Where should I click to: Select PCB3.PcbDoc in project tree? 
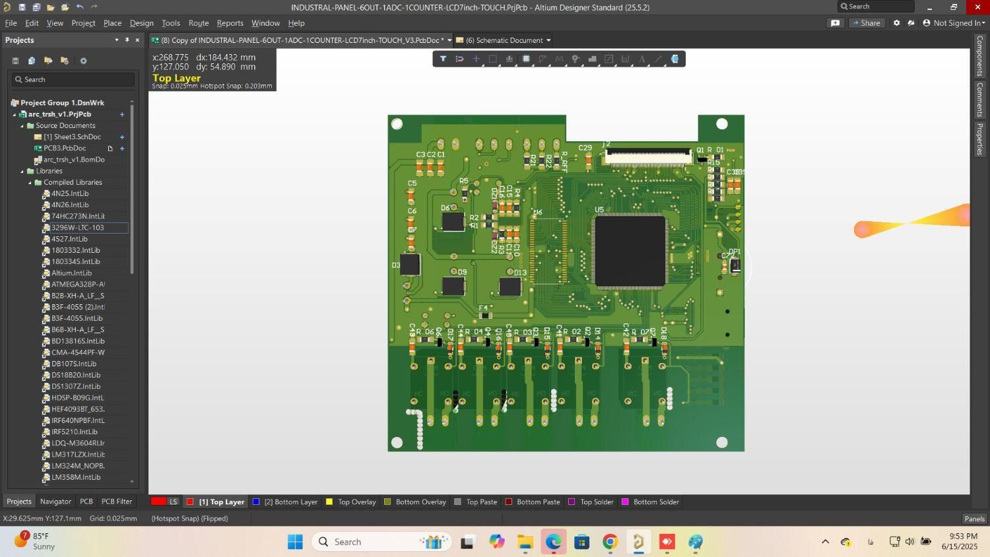click(x=65, y=148)
